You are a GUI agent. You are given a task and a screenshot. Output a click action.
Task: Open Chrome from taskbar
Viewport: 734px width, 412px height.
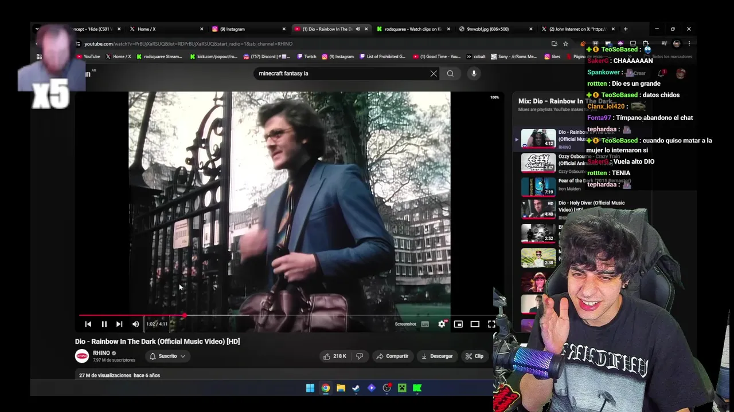(326, 388)
